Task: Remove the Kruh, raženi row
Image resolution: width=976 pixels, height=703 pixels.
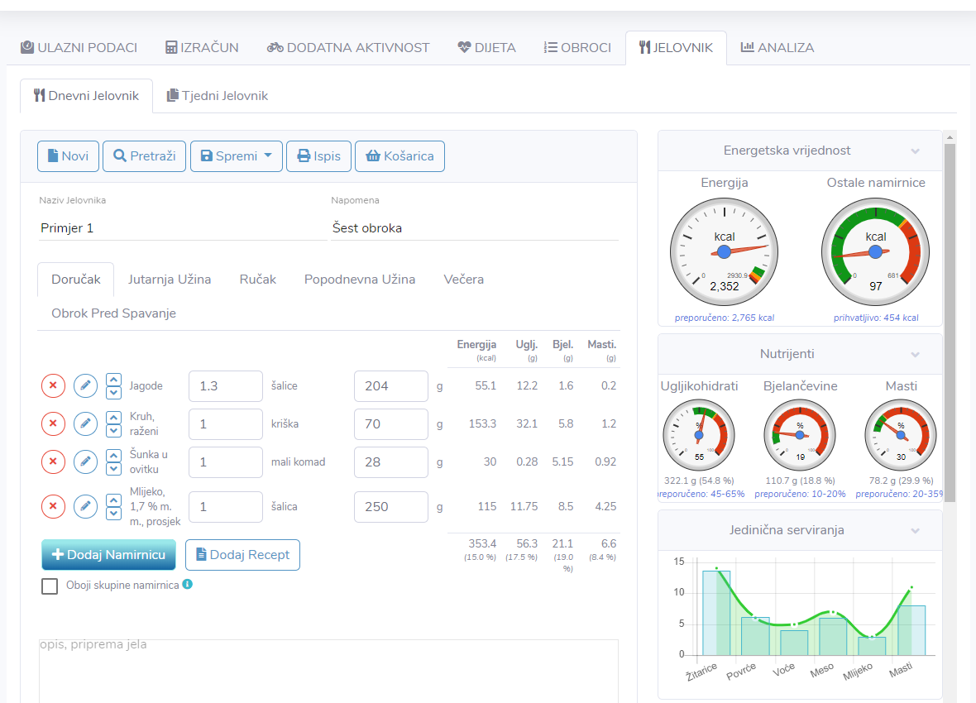Action: click(x=53, y=424)
